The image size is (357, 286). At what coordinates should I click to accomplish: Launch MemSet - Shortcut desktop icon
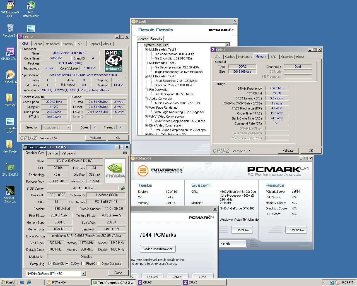coord(10,194)
